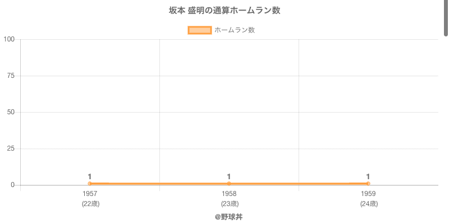Toggle the ホームラン数 legend label
The image size is (449, 224).
[235, 30]
